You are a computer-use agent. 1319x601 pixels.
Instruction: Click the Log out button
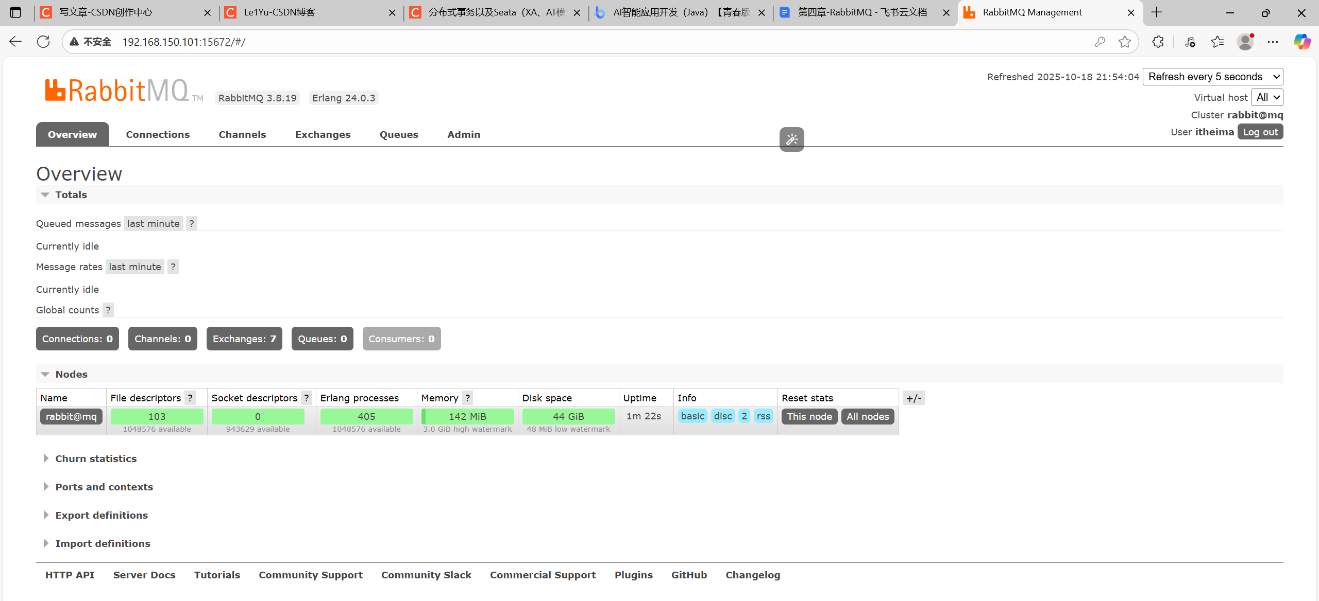[1260, 132]
